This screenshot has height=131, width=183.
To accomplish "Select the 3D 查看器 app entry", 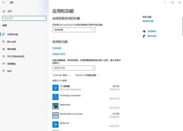I will pyautogui.click(x=86, y=88).
